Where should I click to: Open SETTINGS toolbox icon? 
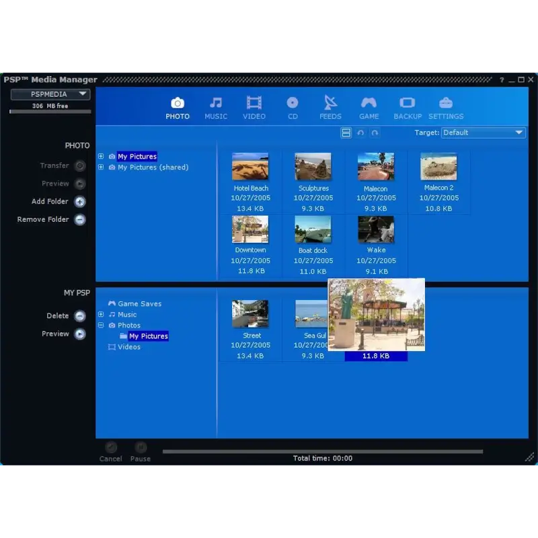coord(446,104)
